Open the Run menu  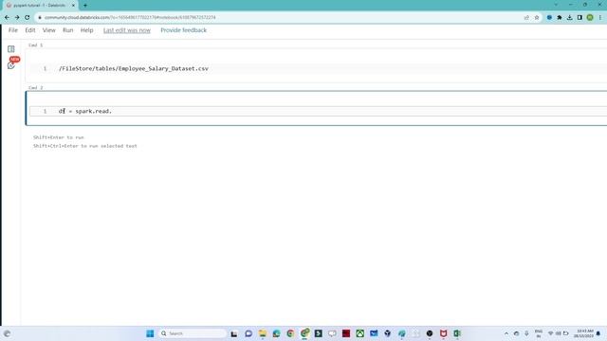coord(67,30)
